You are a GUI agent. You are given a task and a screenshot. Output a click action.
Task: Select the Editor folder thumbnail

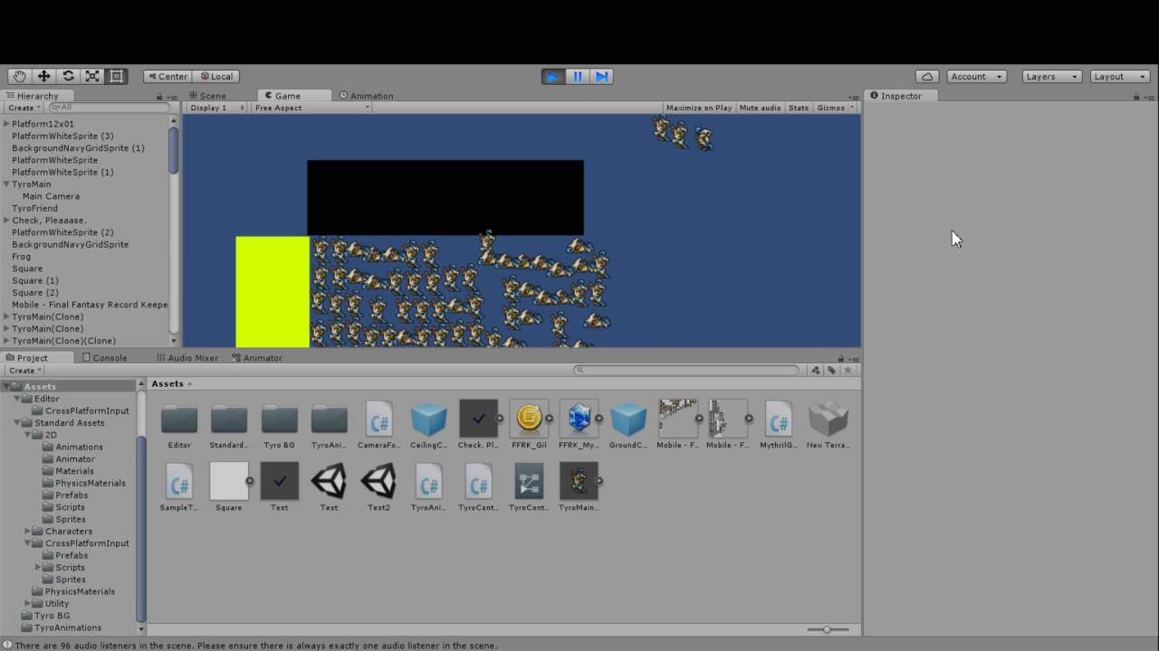179,425
